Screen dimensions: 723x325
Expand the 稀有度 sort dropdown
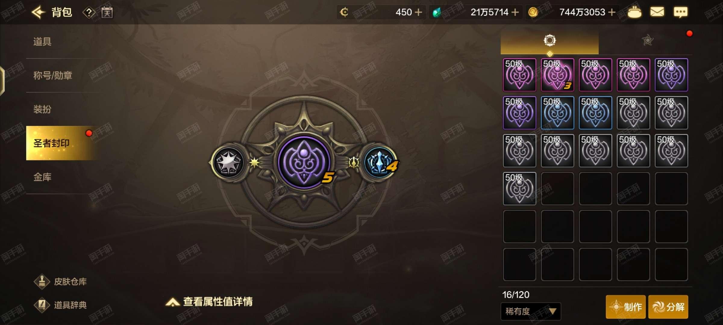[x=531, y=311]
